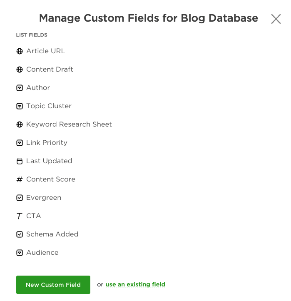Viewport: 291px width, 301px height.
Task: Open the Article URL field
Action: coord(46,51)
